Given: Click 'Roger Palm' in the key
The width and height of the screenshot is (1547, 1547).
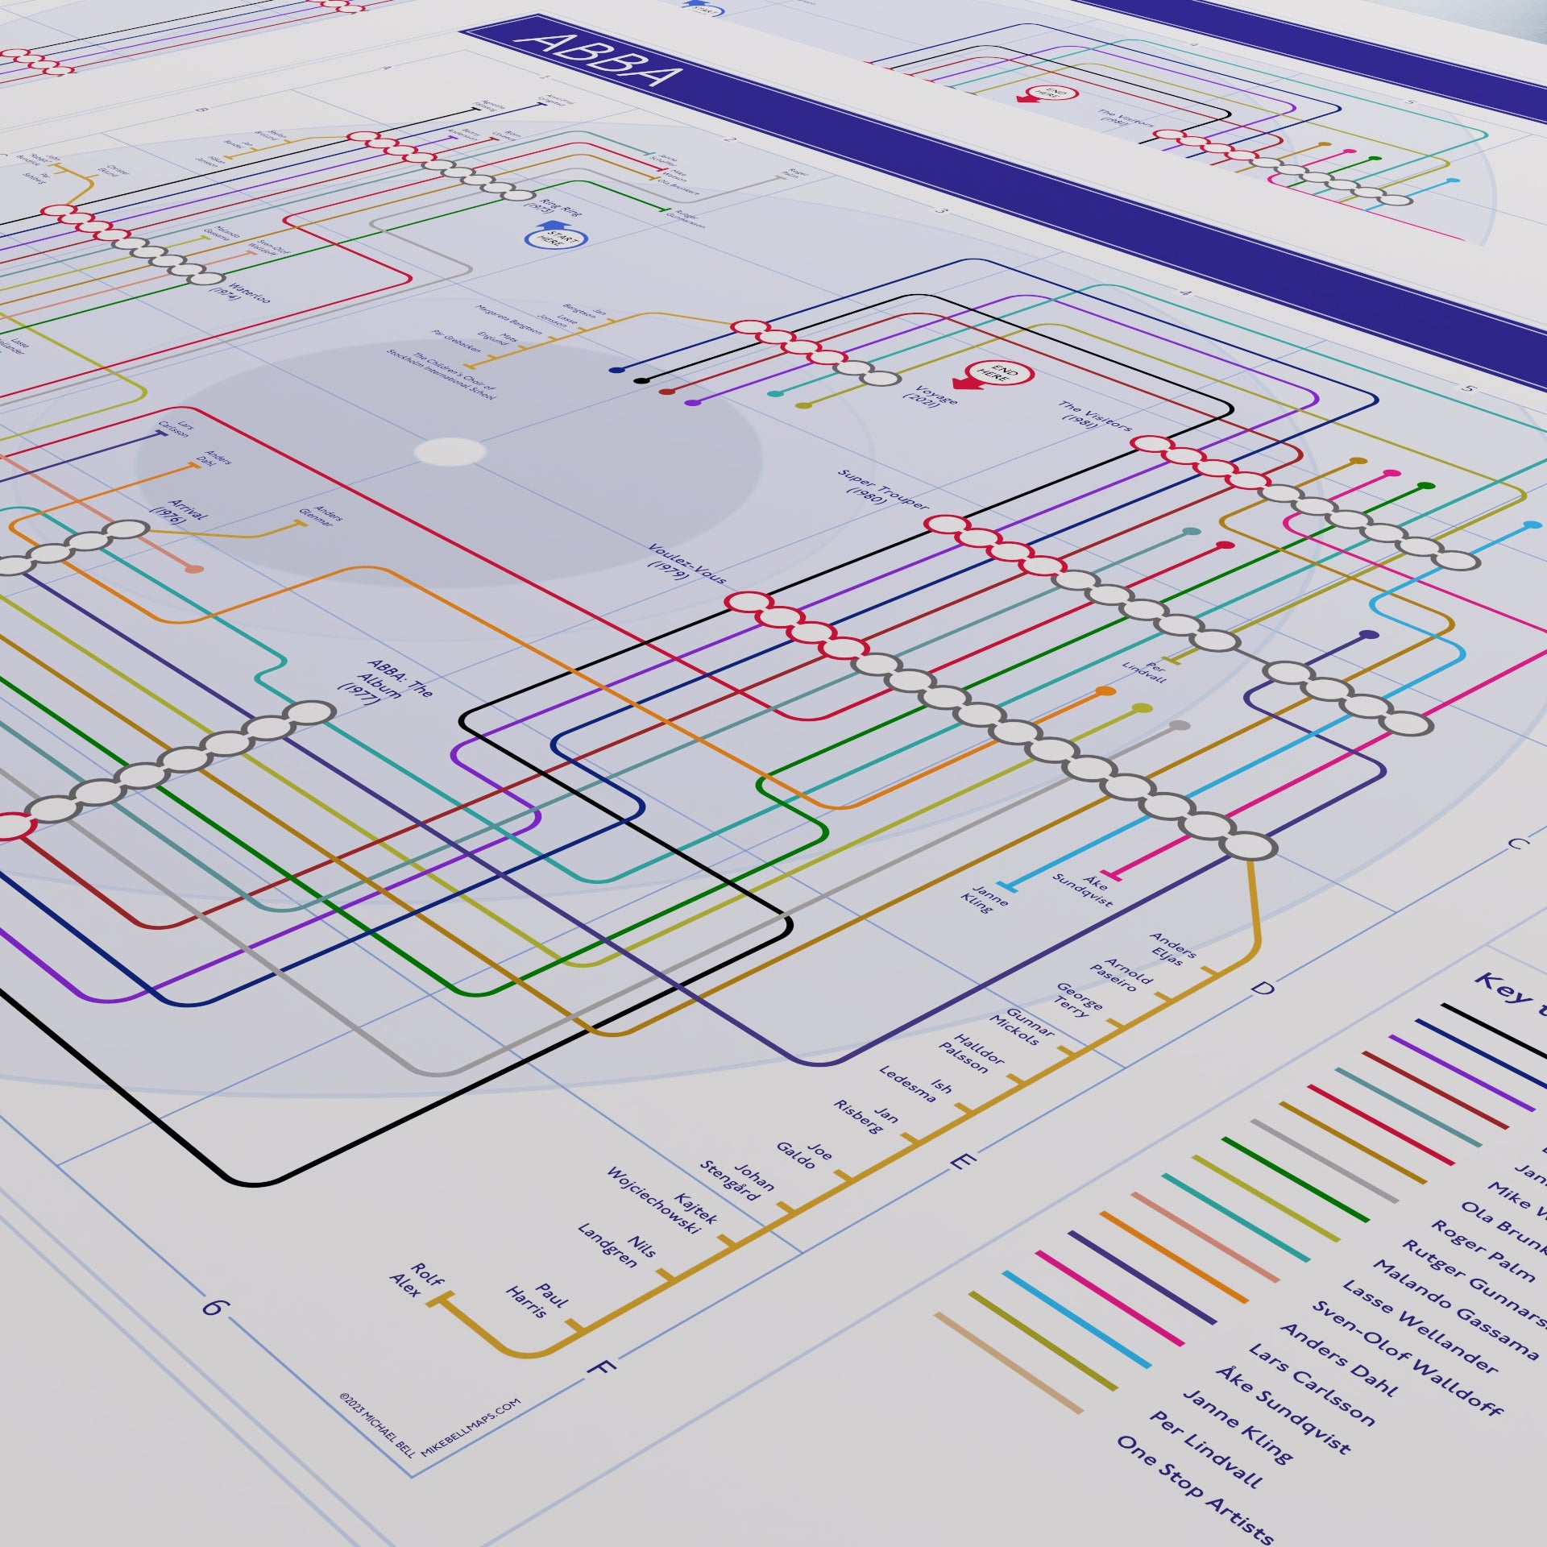Looking at the screenshot, I should [x=1483, y=1250].
